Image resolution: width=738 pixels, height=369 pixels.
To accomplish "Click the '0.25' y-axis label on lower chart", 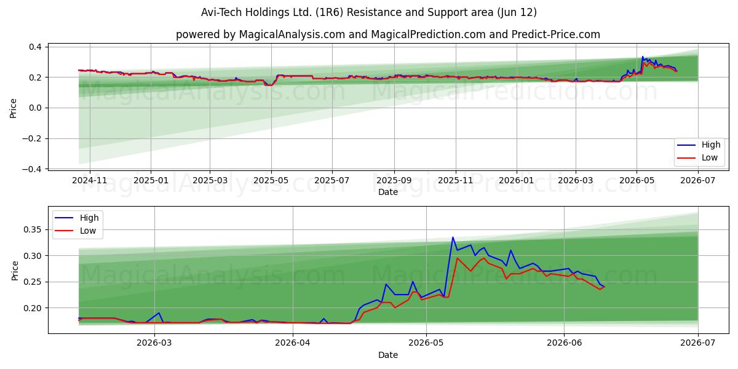I will click(33, 282).
